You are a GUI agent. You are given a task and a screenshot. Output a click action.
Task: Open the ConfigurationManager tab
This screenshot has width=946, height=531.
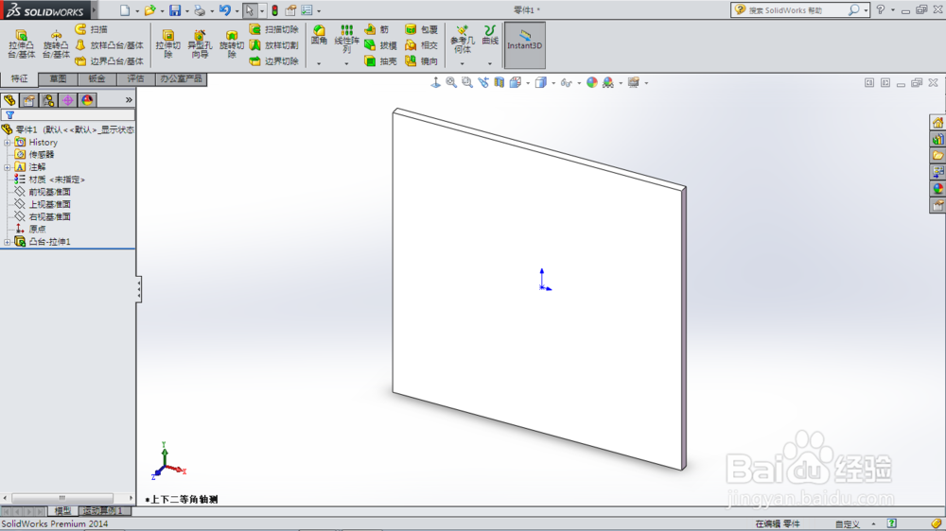(48, 100)
